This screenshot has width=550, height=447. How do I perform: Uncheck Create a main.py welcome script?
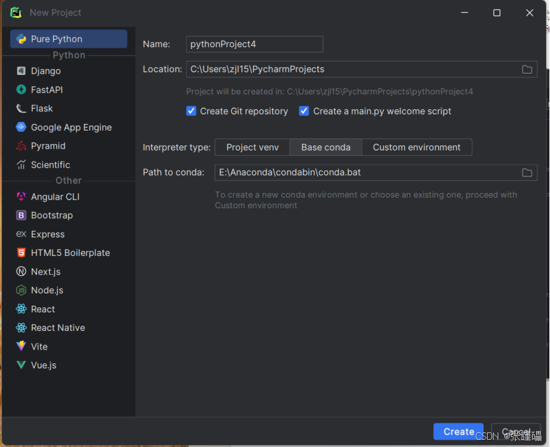click(303, 111)
